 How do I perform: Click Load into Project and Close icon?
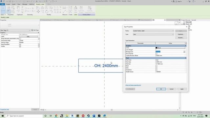pyautogui.click(x=90, y=10)
